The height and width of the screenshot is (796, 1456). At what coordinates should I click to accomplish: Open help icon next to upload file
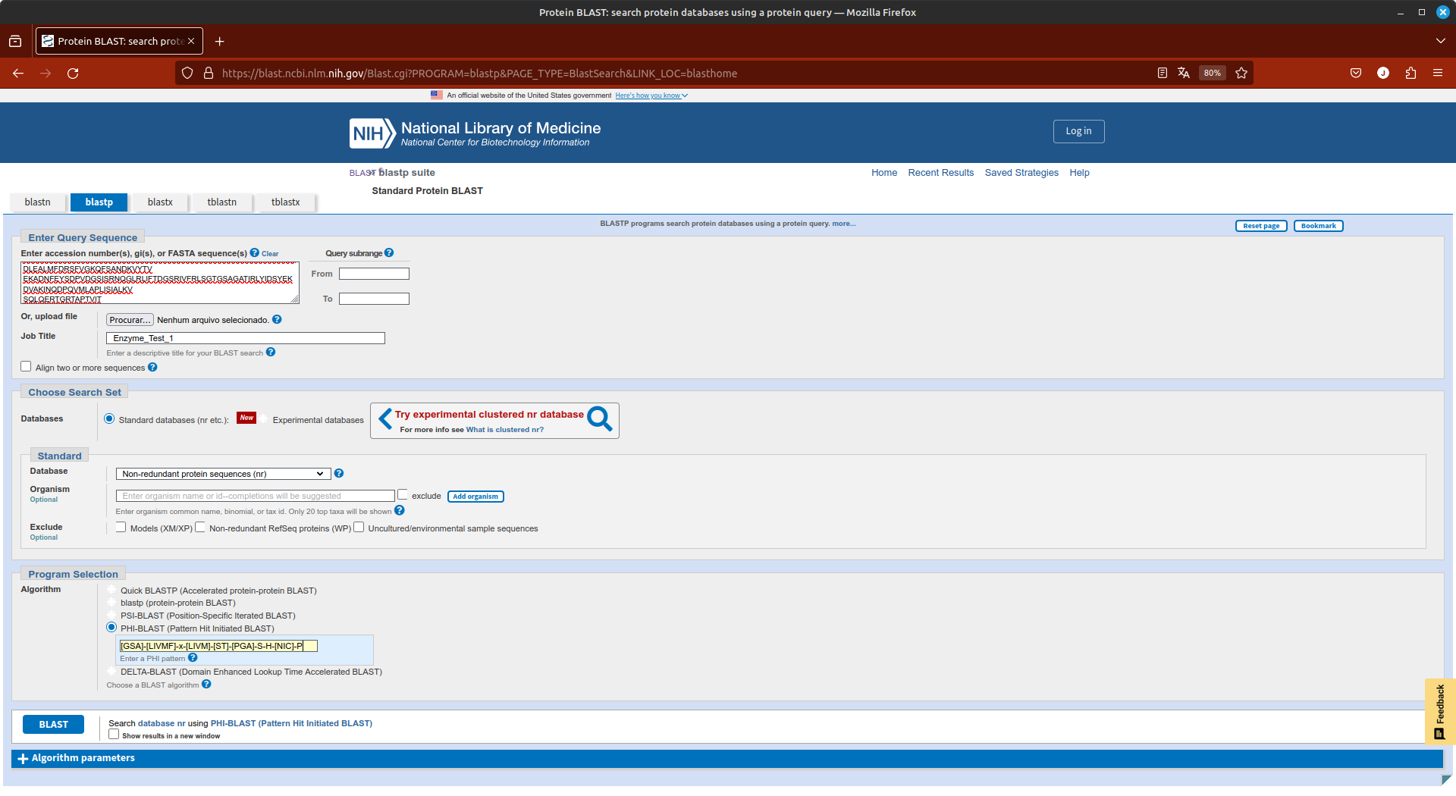click(277, 319)
